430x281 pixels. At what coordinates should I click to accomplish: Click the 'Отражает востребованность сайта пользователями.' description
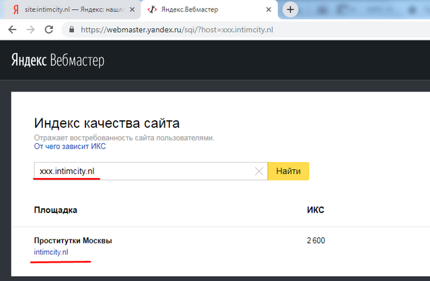point(124,138)
